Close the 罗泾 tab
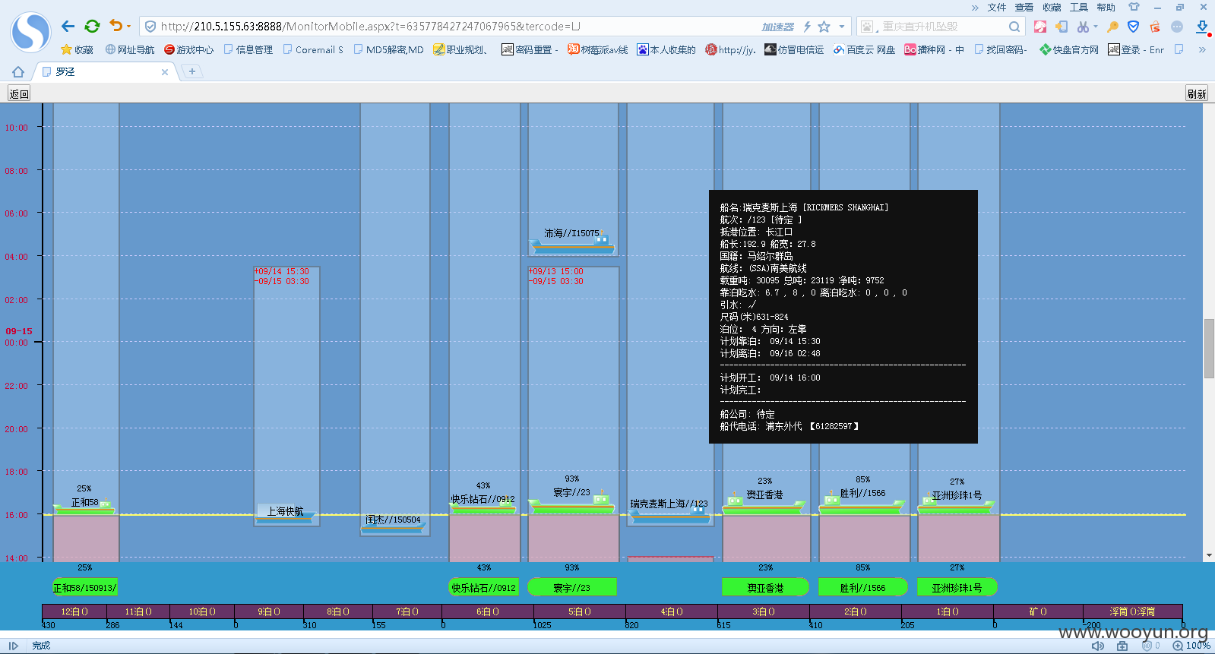The width and height of the screenshot is (1215, 654). 165,71
